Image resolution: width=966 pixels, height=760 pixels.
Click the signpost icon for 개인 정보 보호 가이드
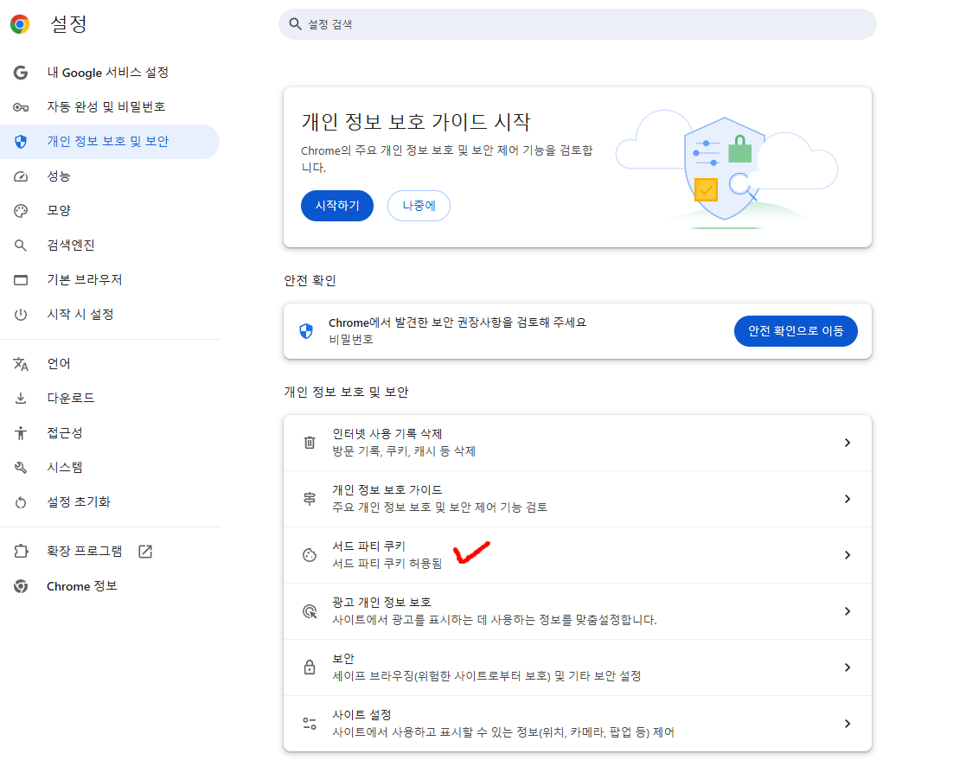310,498
